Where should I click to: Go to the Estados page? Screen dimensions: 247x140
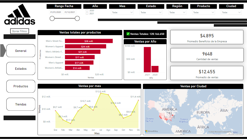21,69
